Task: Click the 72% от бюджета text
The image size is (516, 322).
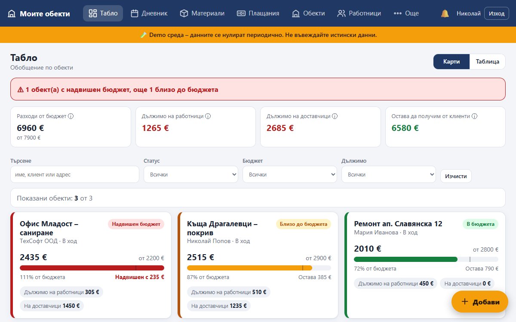Action: [x=375, y=269]
